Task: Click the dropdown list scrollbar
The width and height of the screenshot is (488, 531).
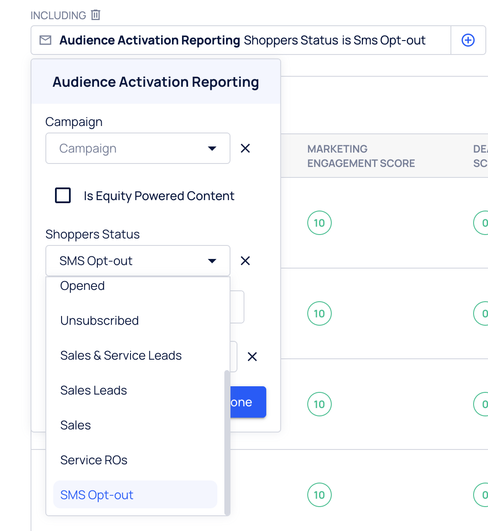Action: (227, 440)
